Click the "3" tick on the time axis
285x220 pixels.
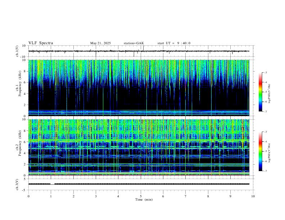[x=96, y=196]
